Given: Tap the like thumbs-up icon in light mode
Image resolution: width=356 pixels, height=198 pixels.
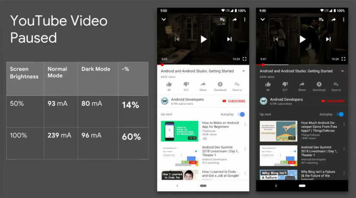Looking at the screenshot, I should point(169,84).
